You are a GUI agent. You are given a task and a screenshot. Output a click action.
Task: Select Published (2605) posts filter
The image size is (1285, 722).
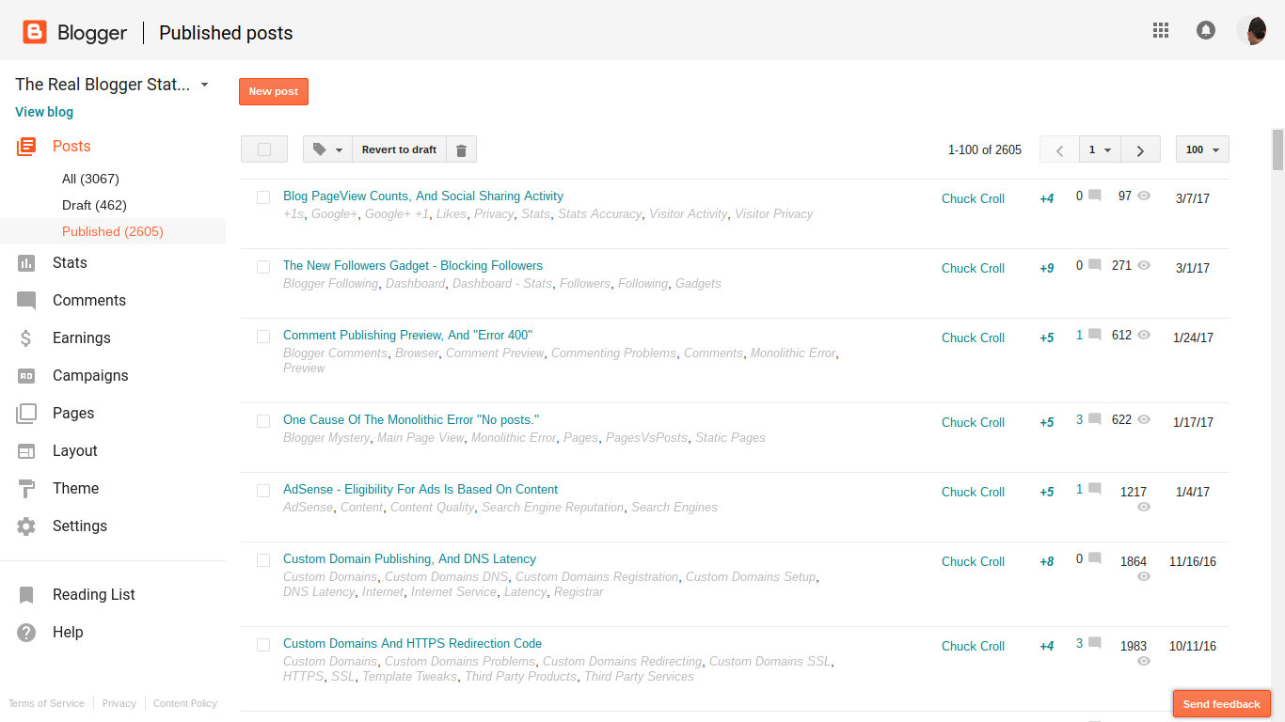pos(113,231)
